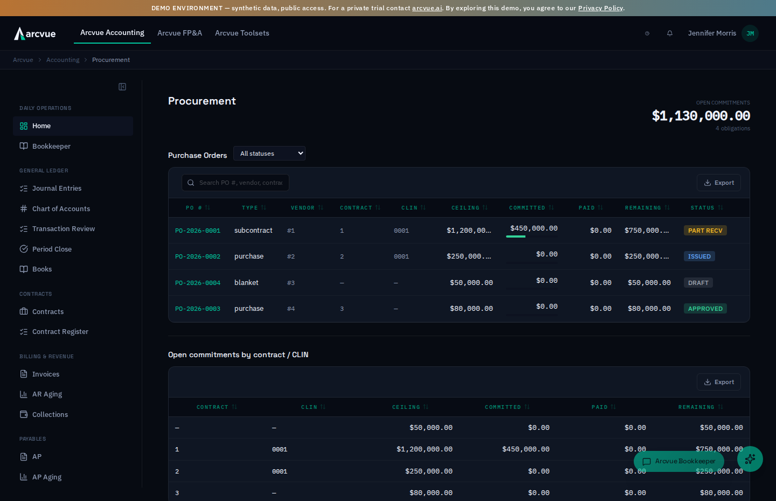Sort by PO # column
The width and height of the screenshot is (776, 501).
[198, 208]
